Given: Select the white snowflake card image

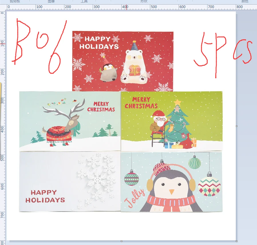Looking at the screenshot, I should tap(70, 181).
